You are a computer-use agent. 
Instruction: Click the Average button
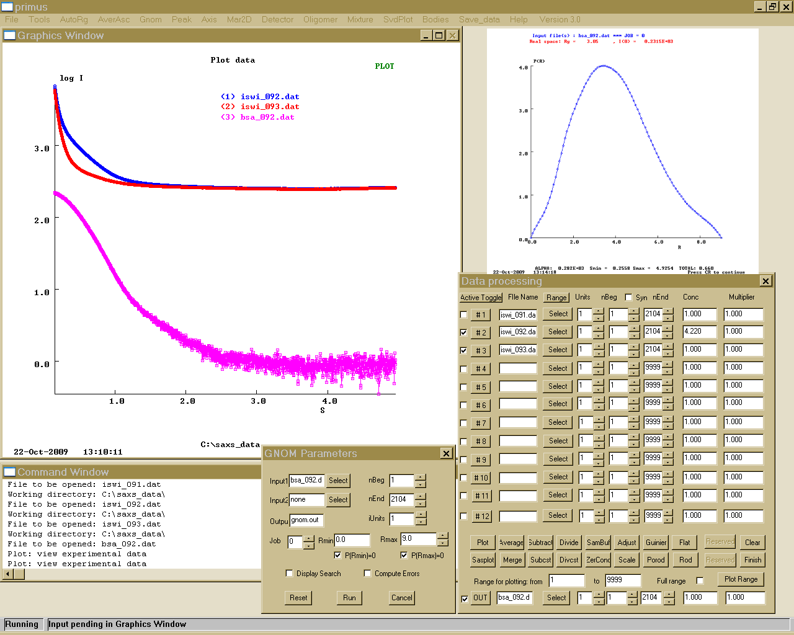coord(511,542)
